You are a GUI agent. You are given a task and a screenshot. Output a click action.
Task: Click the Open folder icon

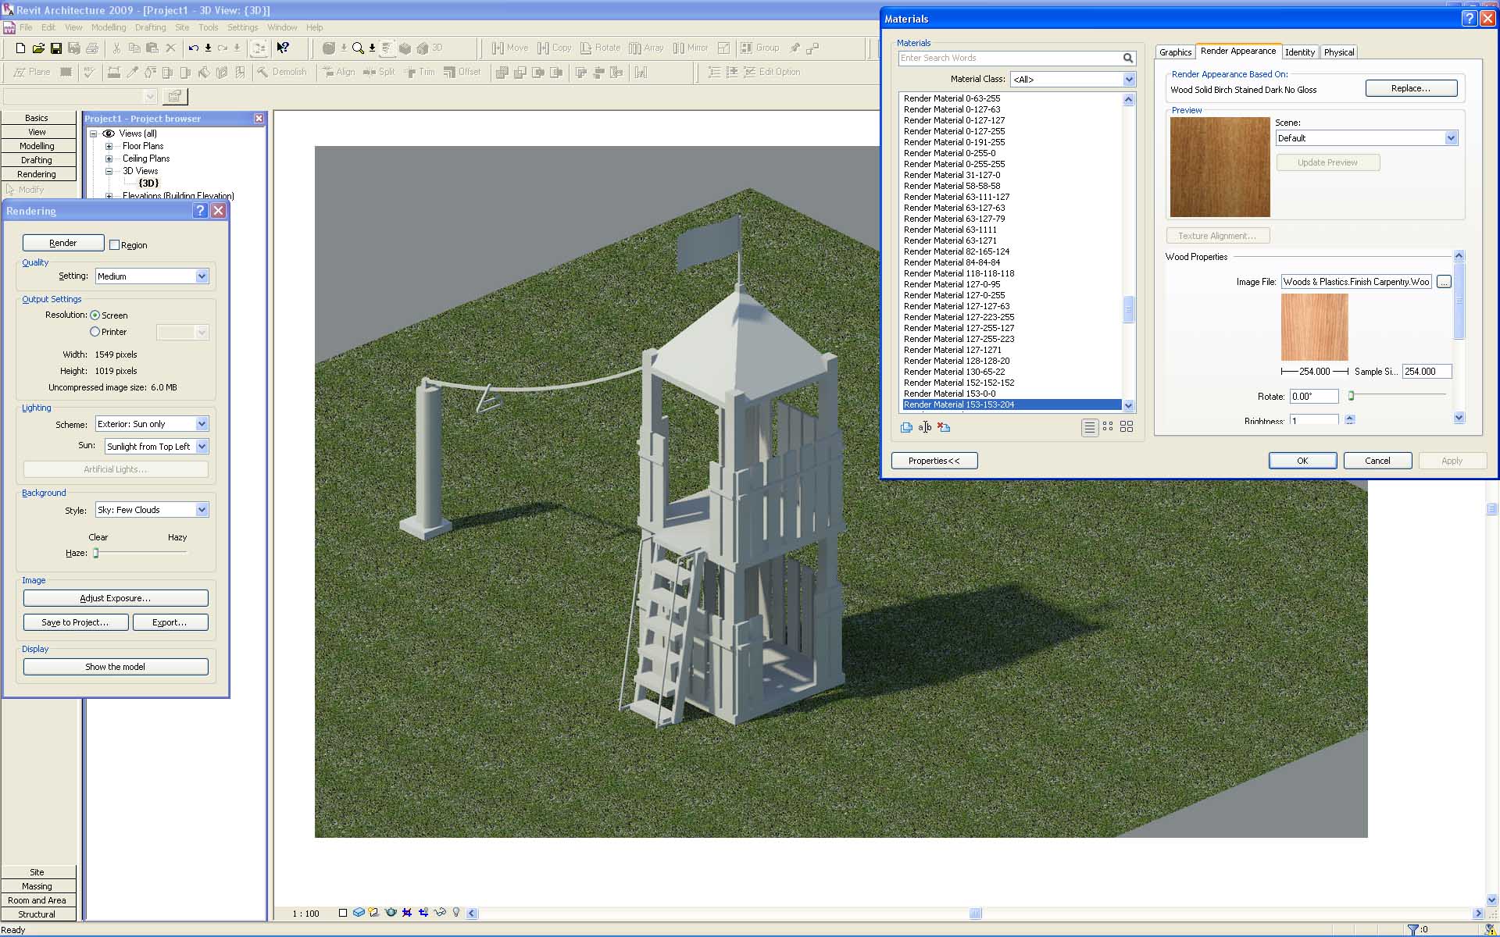[38, 48]
